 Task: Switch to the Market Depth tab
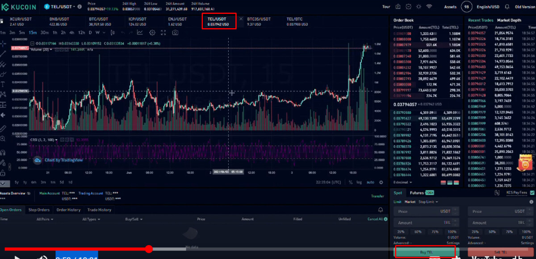[509, 20]
